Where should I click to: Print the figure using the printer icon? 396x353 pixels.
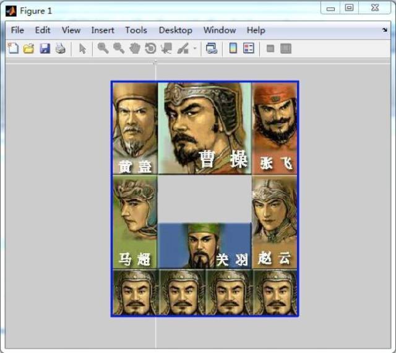(60, 49)
